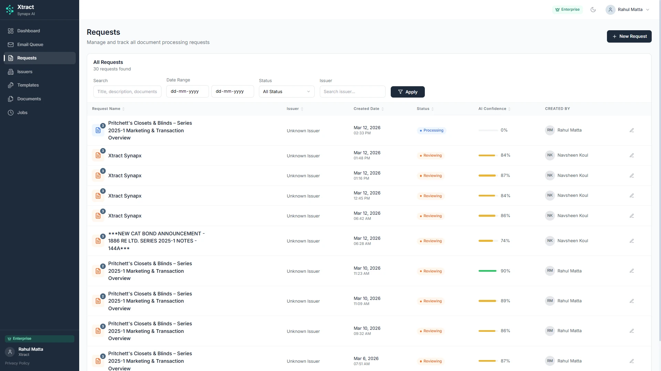Click the Xtract logo icon
661x371 pixels.
[10, 10]
